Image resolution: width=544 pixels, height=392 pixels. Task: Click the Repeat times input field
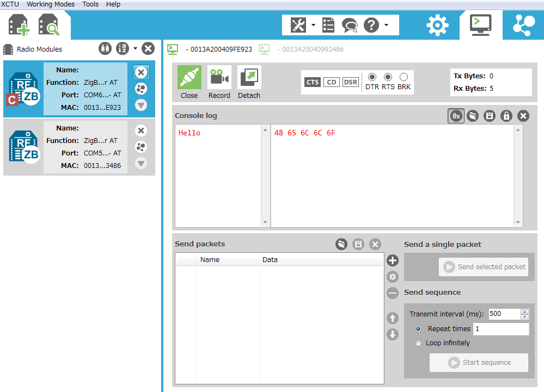tap(502, 328)
